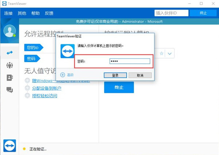Click the large blue 终止 button
Screen dimensions: 219x155
[x=119, y=87]
